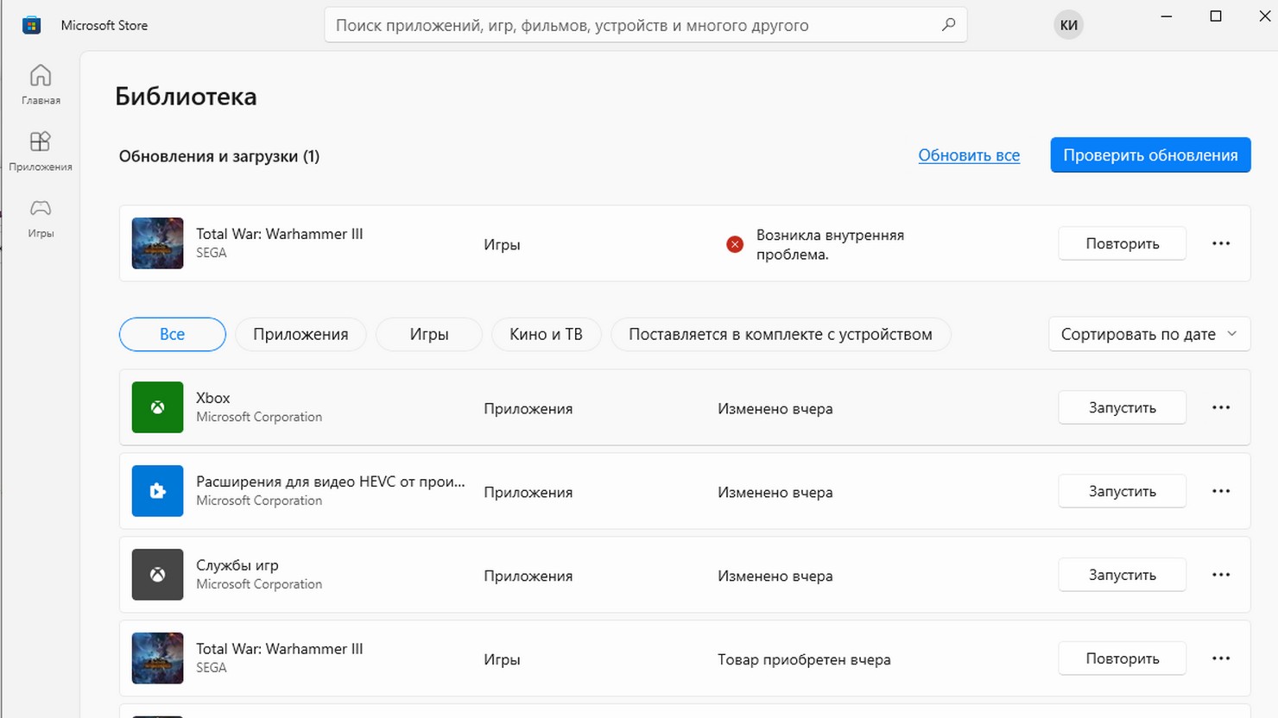
Task: Click the HEVC extension blue icon
Action: coord(157,491)
